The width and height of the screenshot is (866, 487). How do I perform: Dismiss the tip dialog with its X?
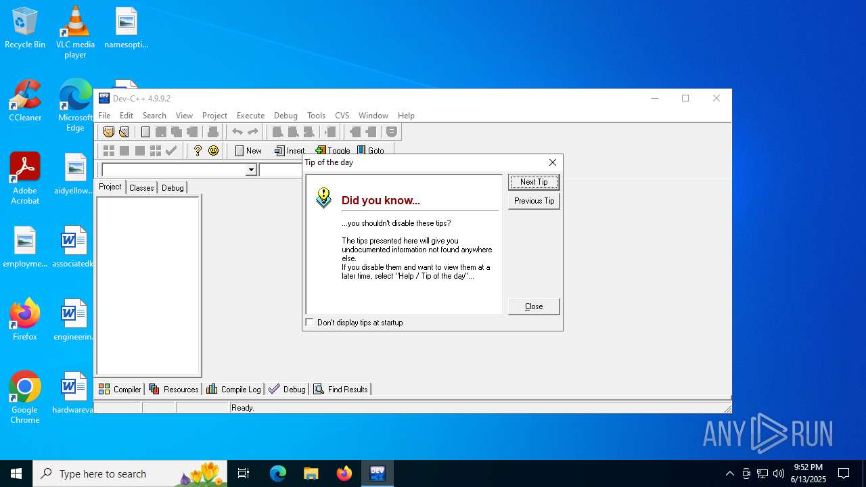[x=553, y=162]
